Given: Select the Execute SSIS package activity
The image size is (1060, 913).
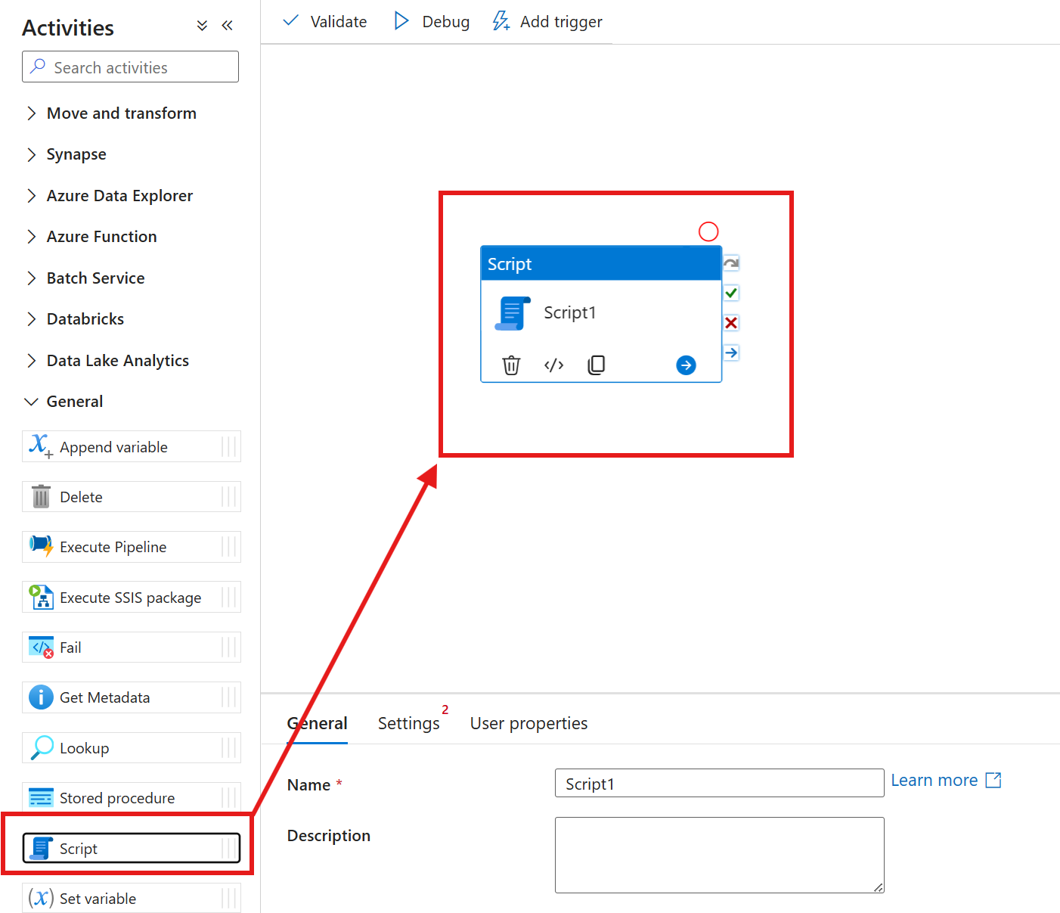Looking at the screenshot, I should (x=132, y=597).
